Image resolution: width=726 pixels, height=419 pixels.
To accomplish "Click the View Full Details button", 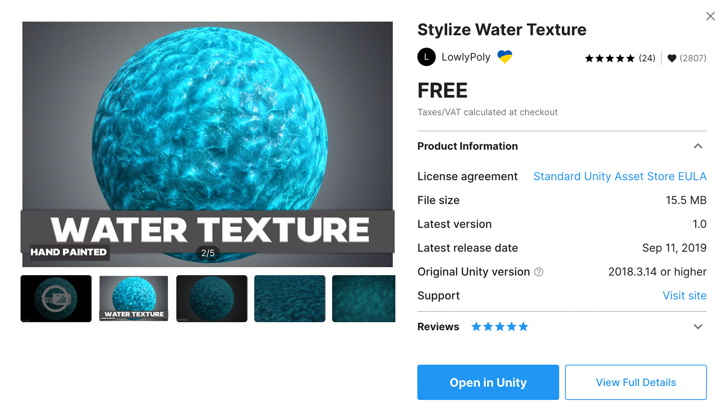I will click(636, 382).
